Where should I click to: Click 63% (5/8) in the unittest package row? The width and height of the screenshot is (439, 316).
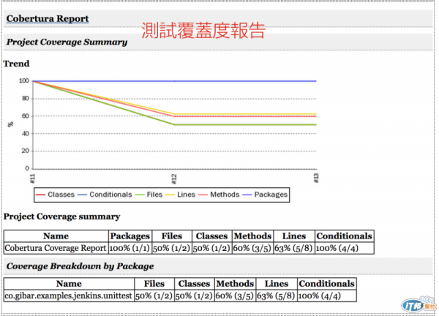click(x=276, y=296)
